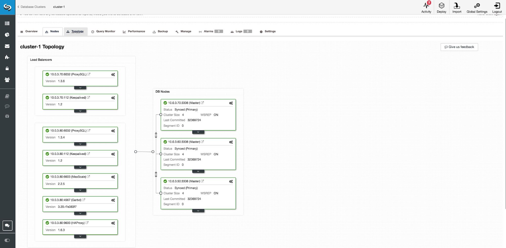Click connector handle on 10.0.3.70:3306 node

(x=161, y=115)
